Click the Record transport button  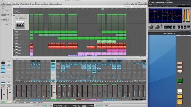click(x=50, y=106)
